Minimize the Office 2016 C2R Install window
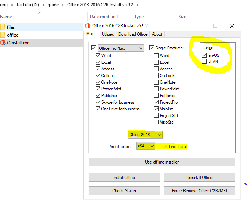248x203 pixels. coord(199,26)
